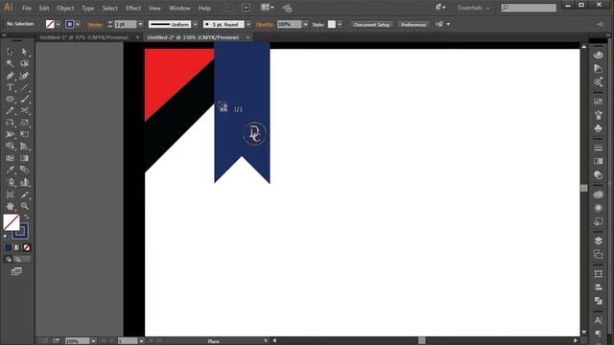Select the Lasso tool
Screen dimensions: 614x345
[x=24, y=63]
